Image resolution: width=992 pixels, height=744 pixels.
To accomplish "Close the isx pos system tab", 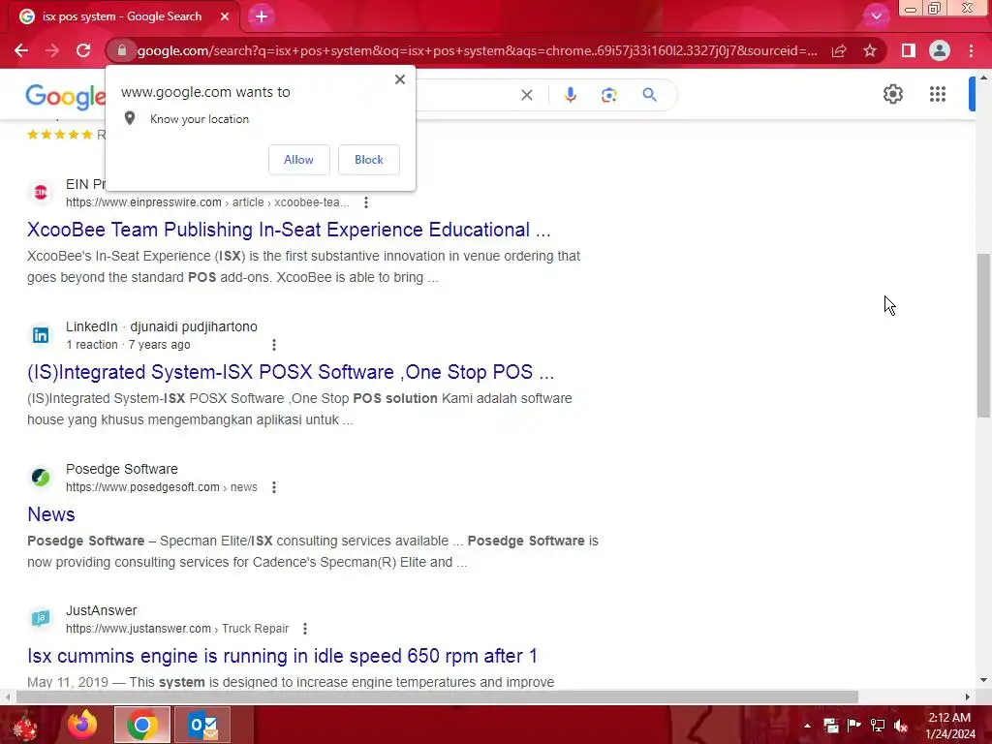I will point(225,16).
